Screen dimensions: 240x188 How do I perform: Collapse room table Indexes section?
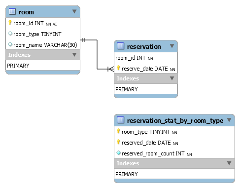coord(74,54)
